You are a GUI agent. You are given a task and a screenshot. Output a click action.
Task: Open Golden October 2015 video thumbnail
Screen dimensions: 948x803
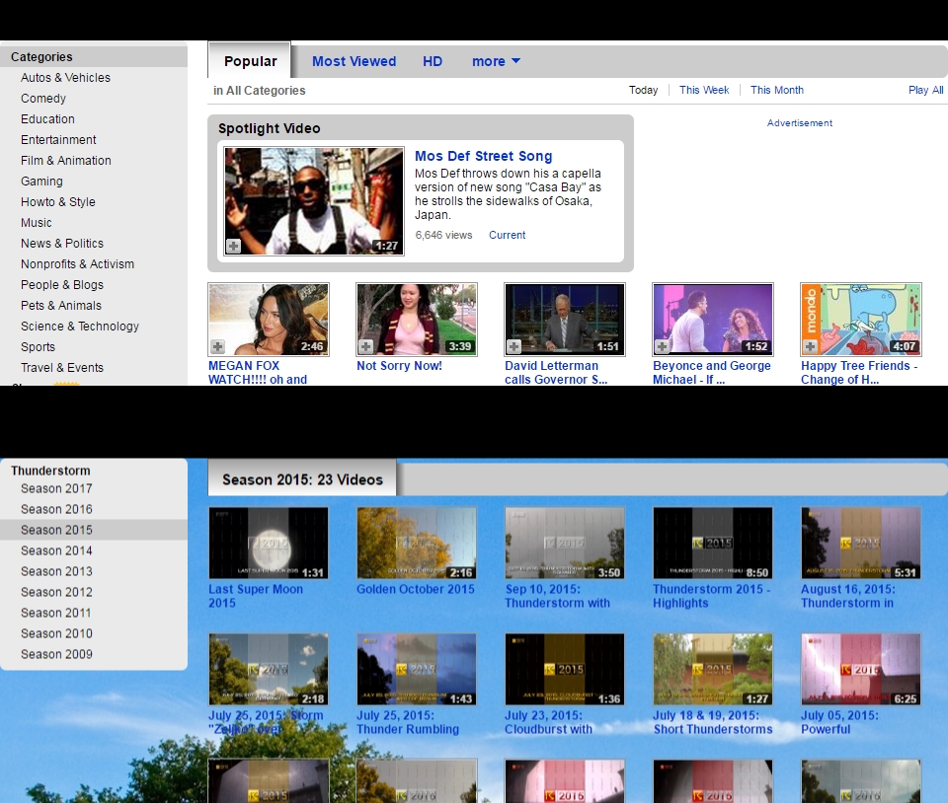click(x=416, y=543)
